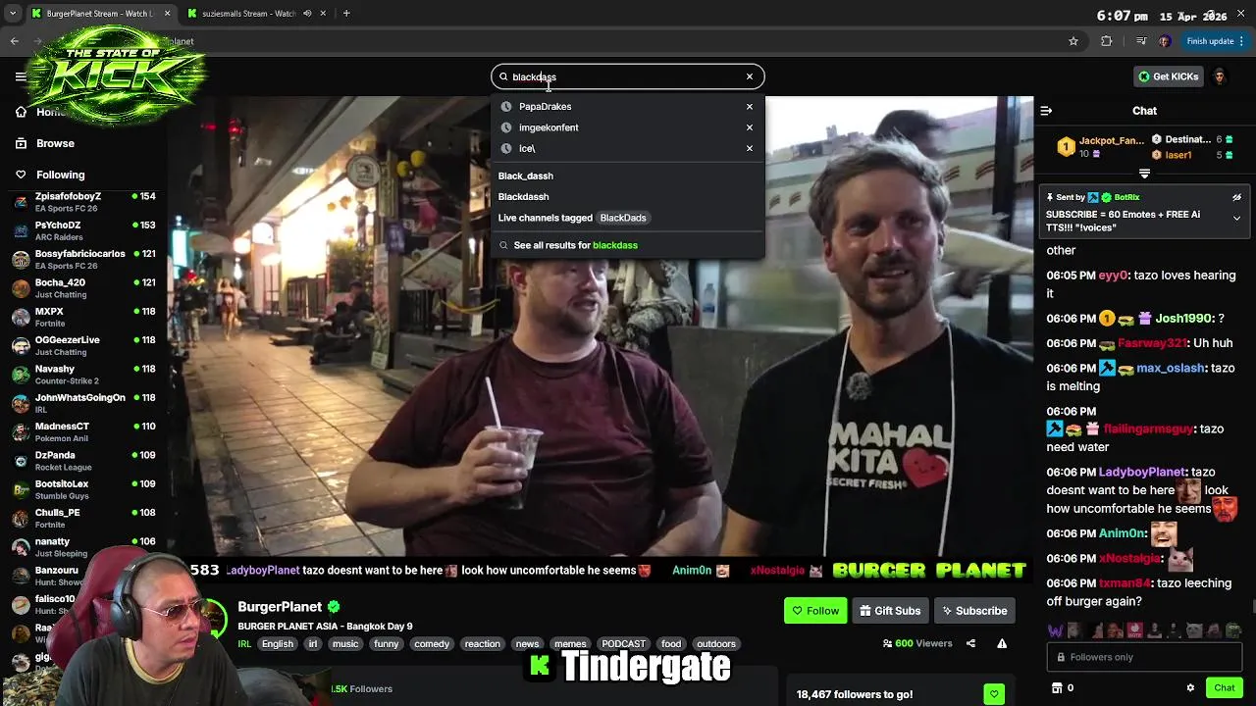This screenshot has height=706, width=1256.
Task: Share the stream
Action: pyautogui.click(x=970, y=643)
